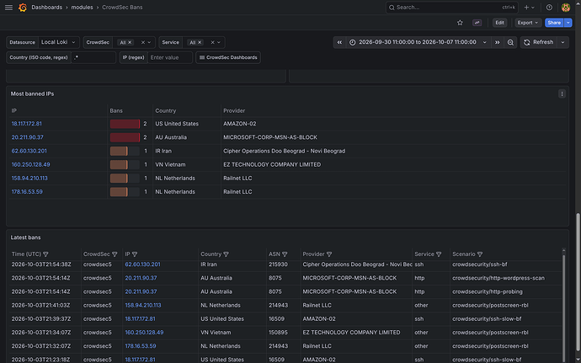Filter the Time (UTC) column
This screenshot has height=363, width=581.
[x=45, y=254]
